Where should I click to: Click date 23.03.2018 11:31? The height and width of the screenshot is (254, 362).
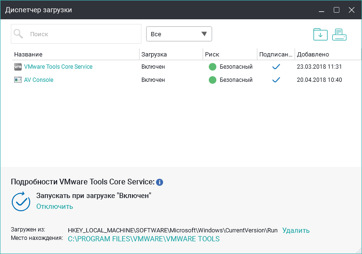(x=319, y=67)
